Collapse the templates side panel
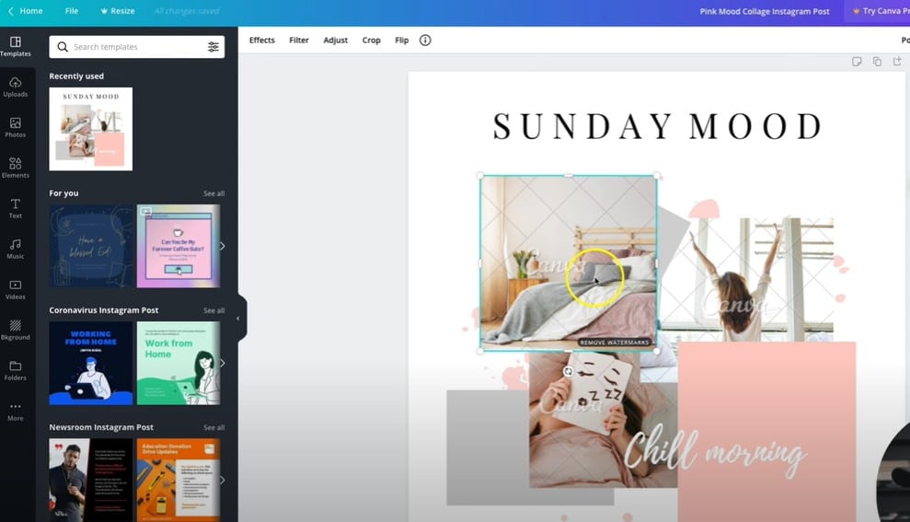The width and height of the screenshot is (910, 522). click(x=238, y=319)
